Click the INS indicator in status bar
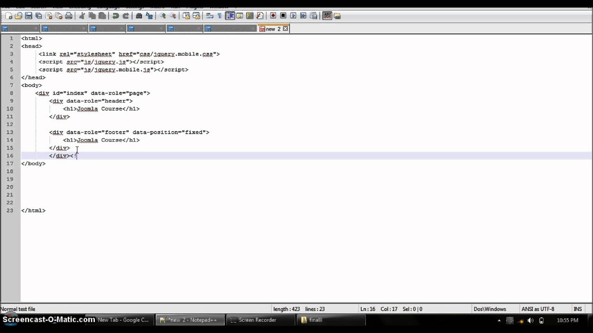This screenshot has width=593, height=333. click(x=578, y=309)
